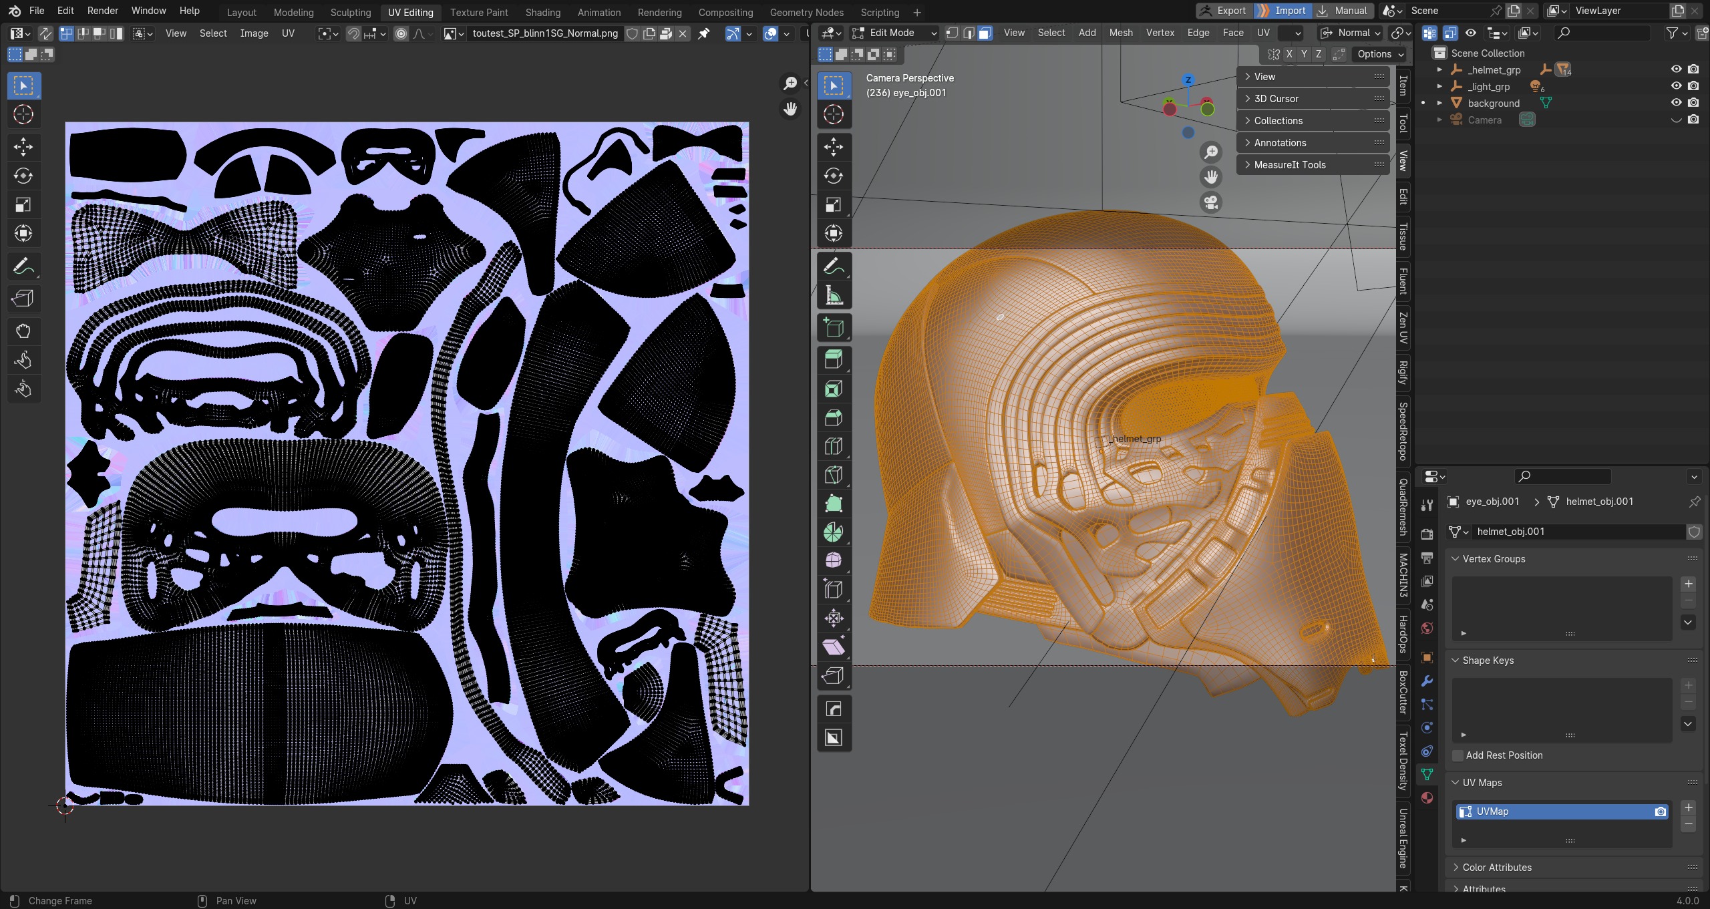Click the Grab tool in UV editor
1710x909 pixels.
point(23,331)
